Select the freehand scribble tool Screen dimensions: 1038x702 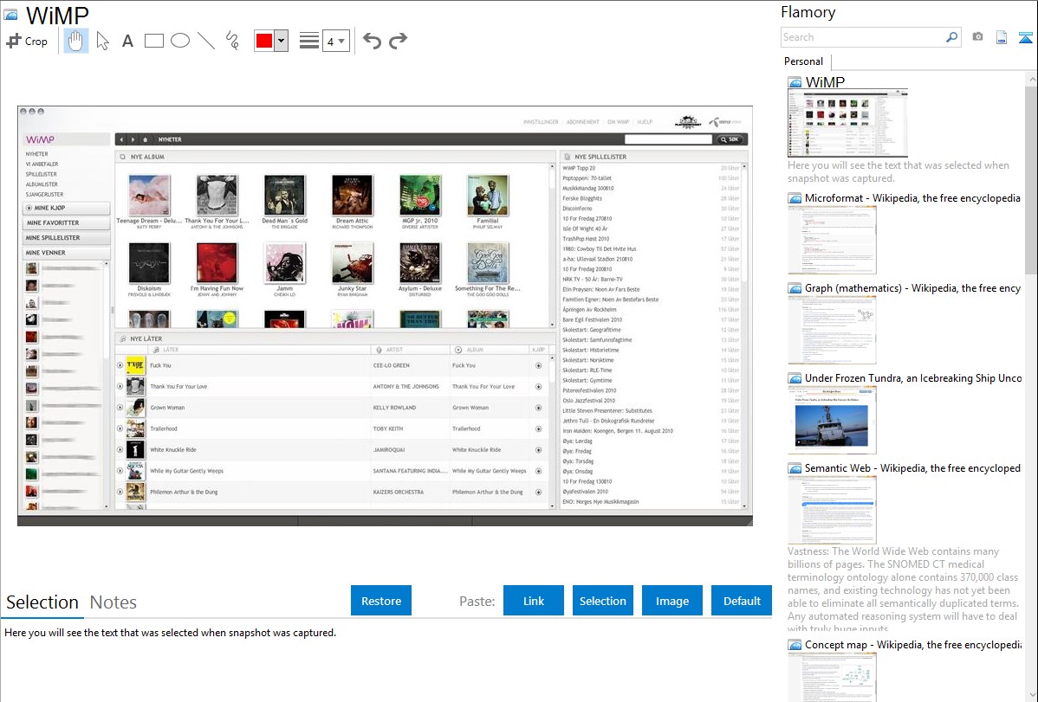pos(232,41)
